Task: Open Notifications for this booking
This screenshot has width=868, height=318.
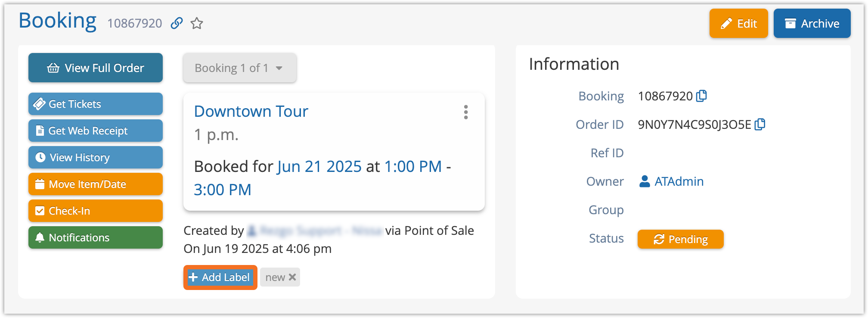Action: click(96, 237)
